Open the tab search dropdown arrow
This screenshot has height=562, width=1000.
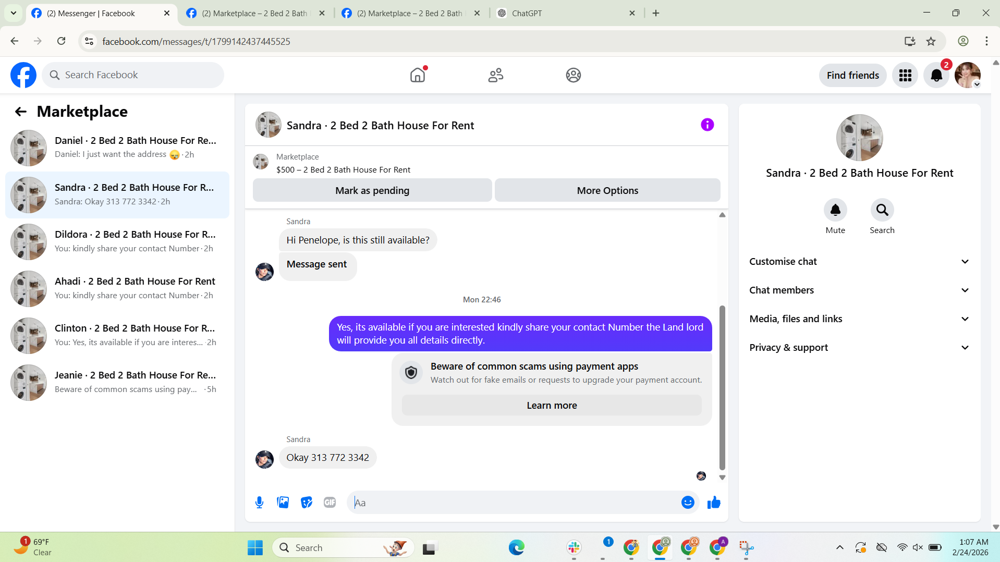coord(14,13)
